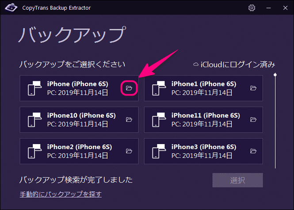
Task: Click the large バックアップ heading
Action: click(x=72, y=34)
